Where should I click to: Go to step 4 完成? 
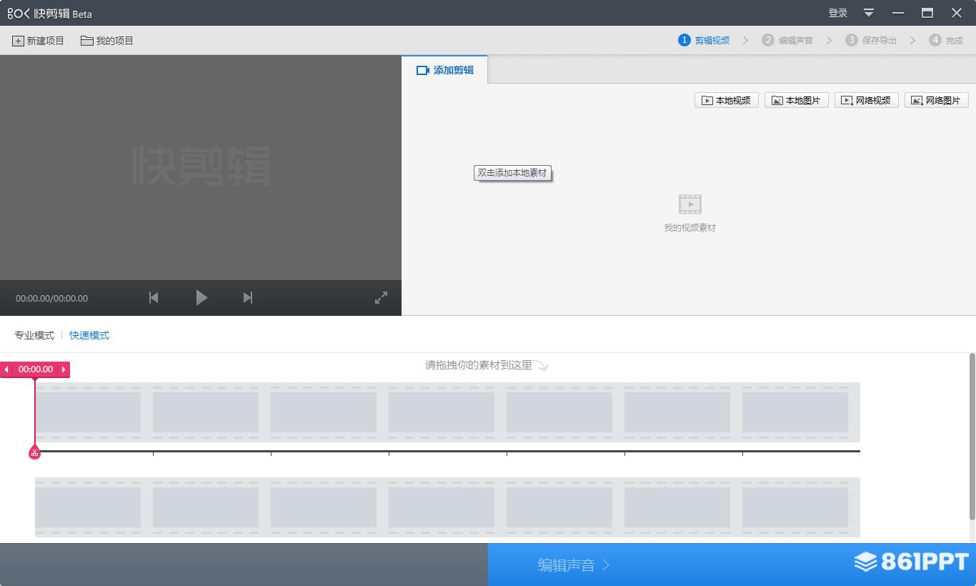946,40
